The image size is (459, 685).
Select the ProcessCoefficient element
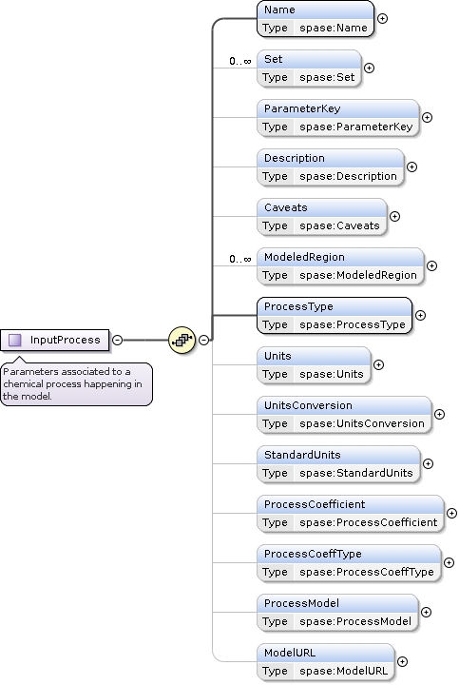click(x=351, y=514)
